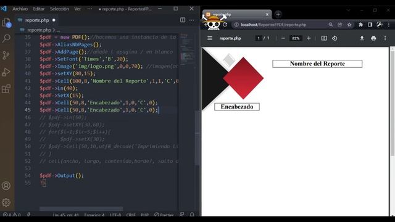Click the PDF page number field

pyautogui.click(x=259, y=38)
